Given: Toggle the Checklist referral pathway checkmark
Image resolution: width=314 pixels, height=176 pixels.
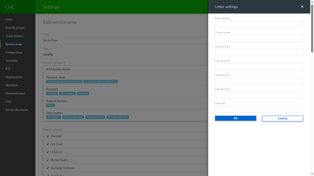Looking at the screenshot, I should point(48,136).
